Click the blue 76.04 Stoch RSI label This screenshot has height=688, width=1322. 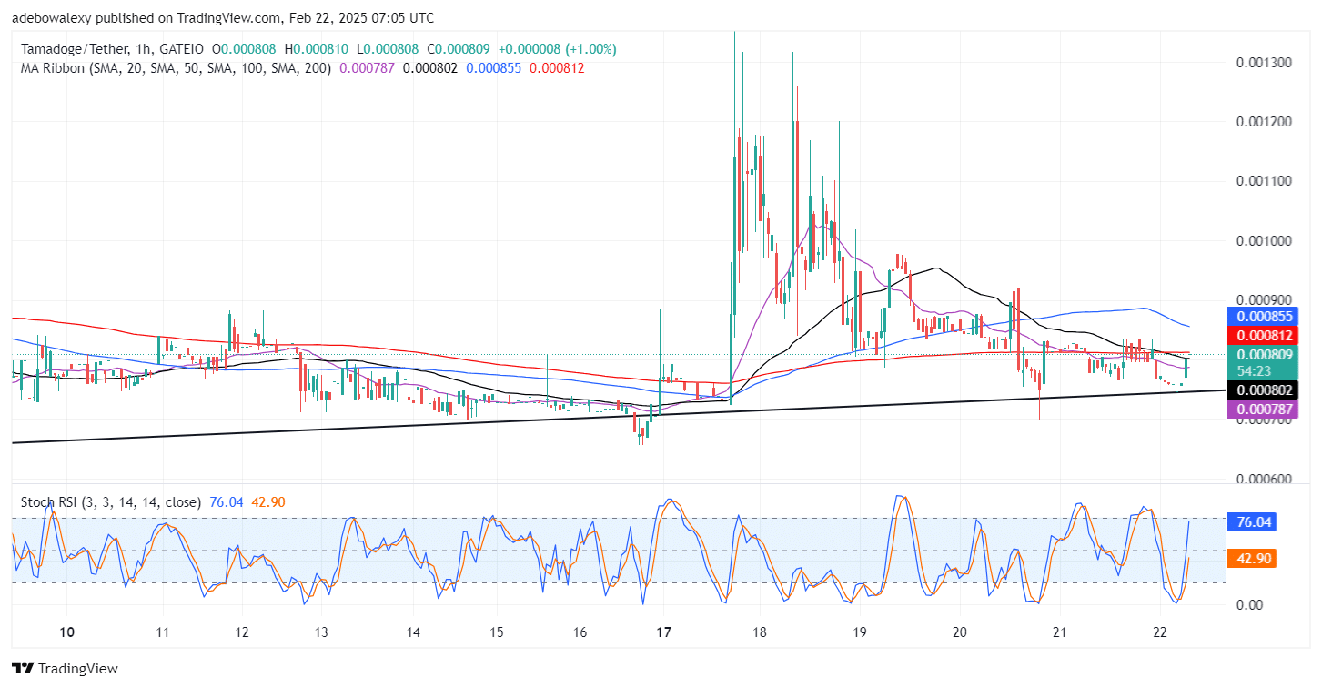point(1253,522)
